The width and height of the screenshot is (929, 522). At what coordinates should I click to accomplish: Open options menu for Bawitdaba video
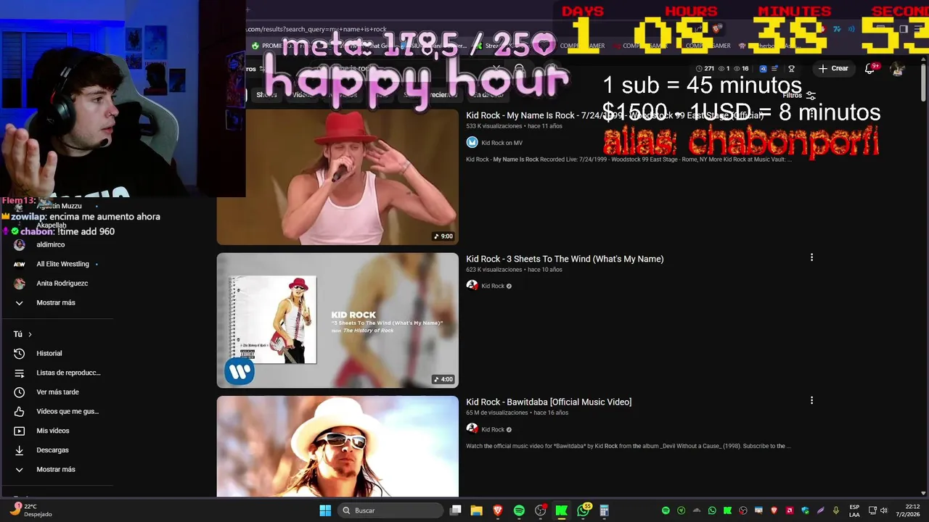pos(811,400)
